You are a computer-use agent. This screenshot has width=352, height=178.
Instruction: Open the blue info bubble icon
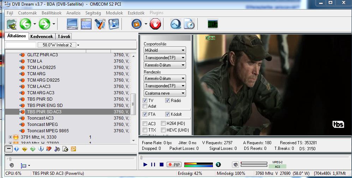click(x=41, y=149)
